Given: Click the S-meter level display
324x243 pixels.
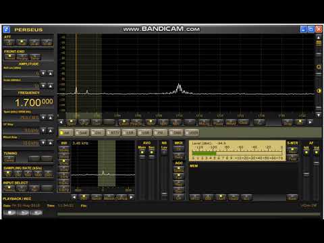Looking at the screenshot, I should click(238, 151).
